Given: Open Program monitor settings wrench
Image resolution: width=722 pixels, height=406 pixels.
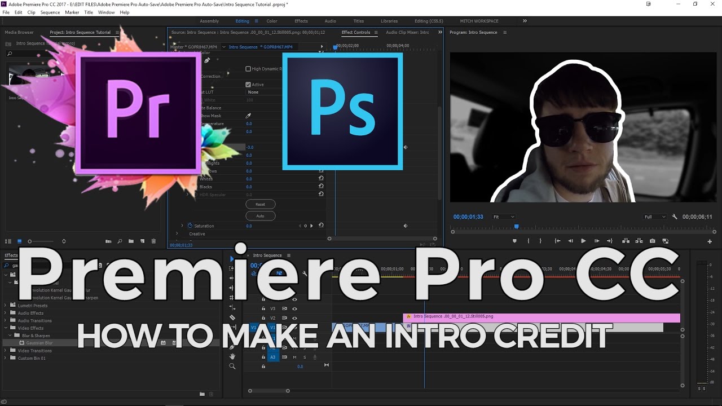Looking at the screenshot, I should pos(675,217).
